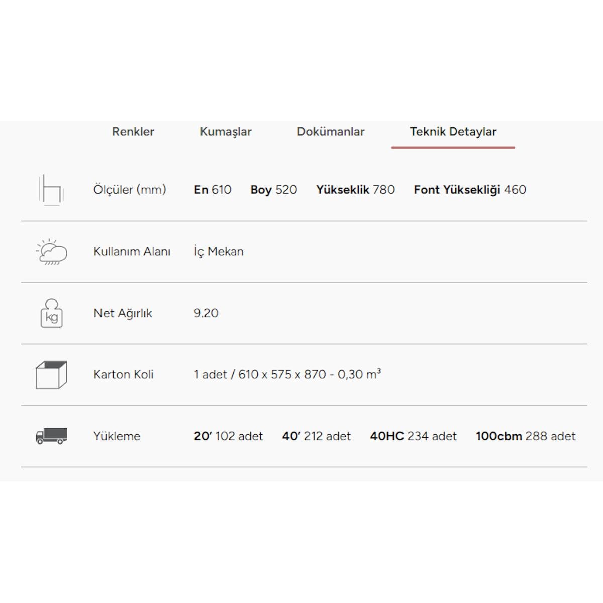Click the 'İç Mekan' value
603x603 pixels.
pos(219,251)
